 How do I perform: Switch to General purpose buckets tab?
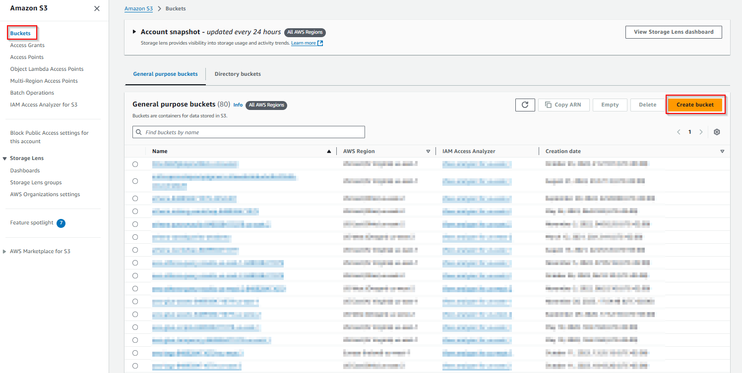[x=165, y=74]
